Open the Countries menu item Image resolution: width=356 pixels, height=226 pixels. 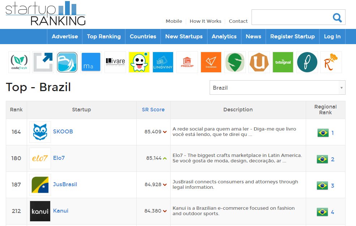143,37
